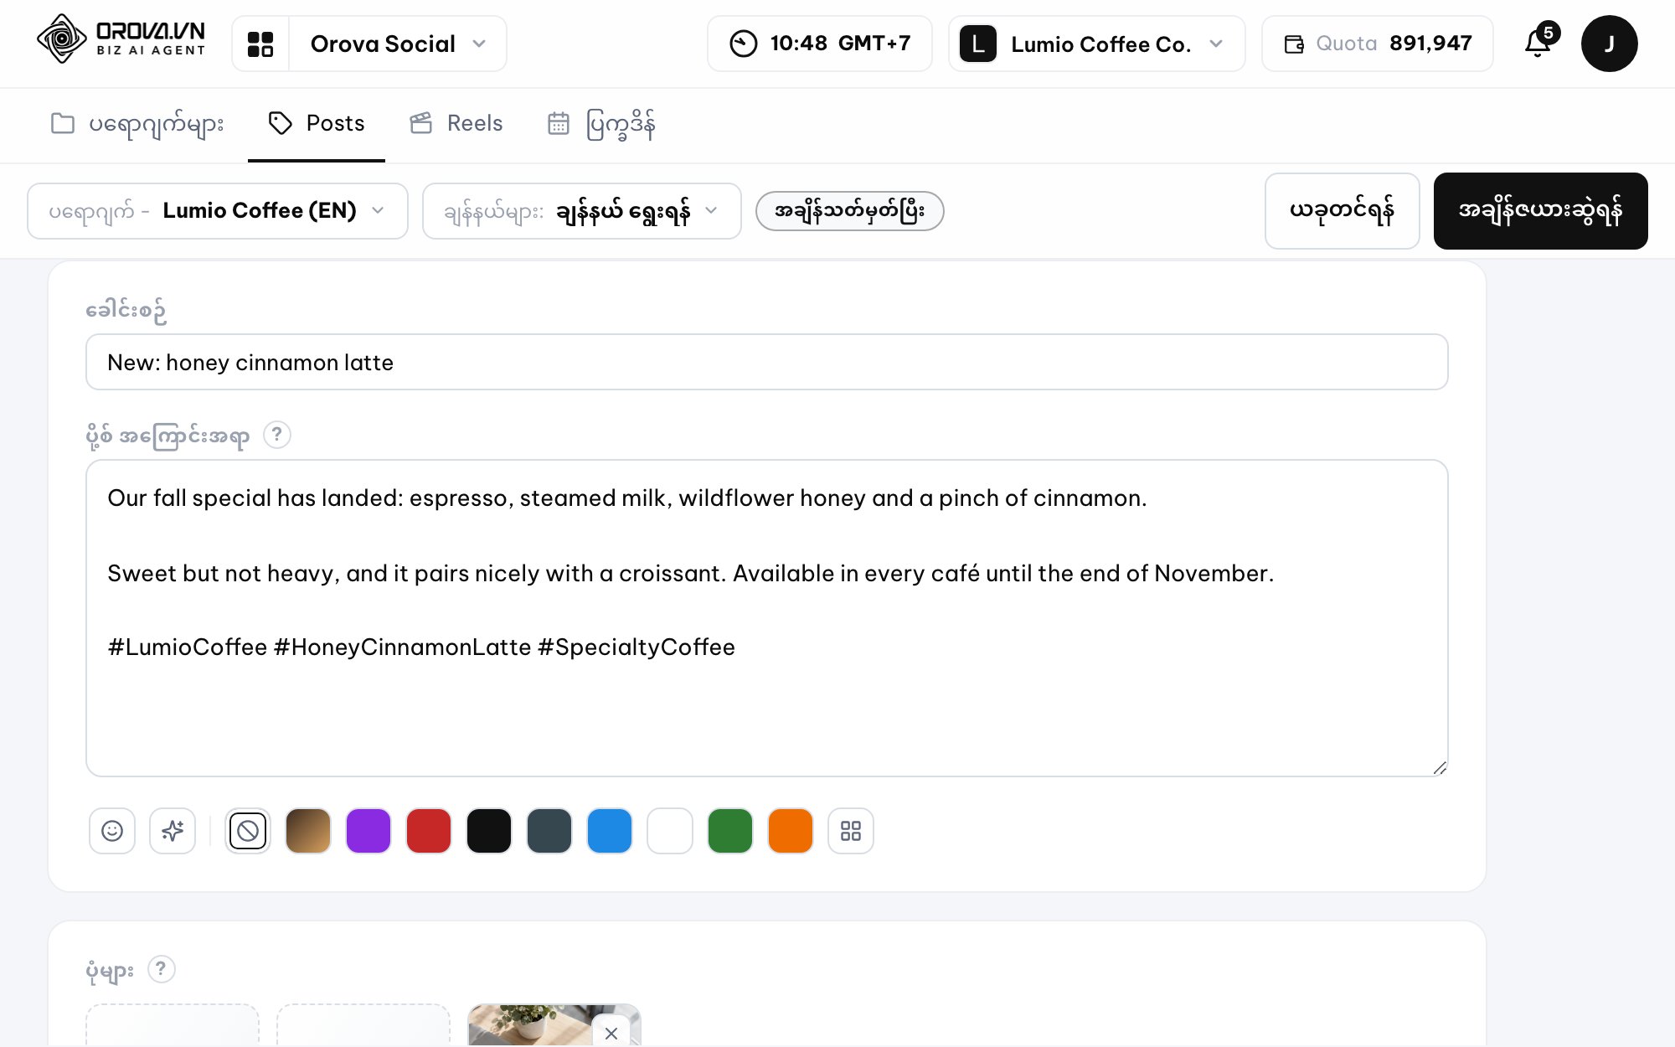Click the Lumio Coffee Co. L badge

(977, 44)
